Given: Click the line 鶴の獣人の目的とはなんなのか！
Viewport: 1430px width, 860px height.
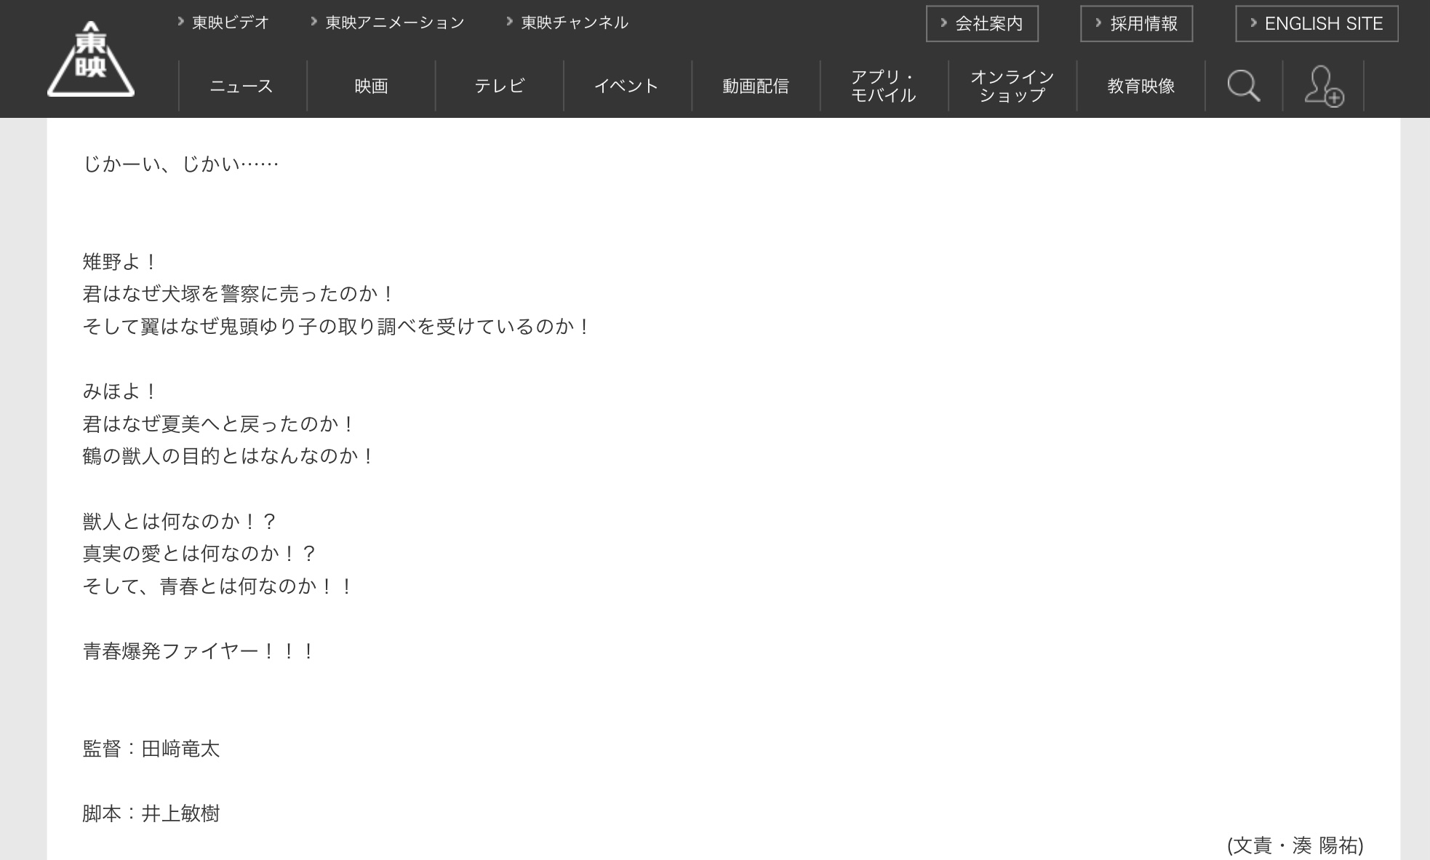Looking at the screenshot, I should click(x=228, y=456).
